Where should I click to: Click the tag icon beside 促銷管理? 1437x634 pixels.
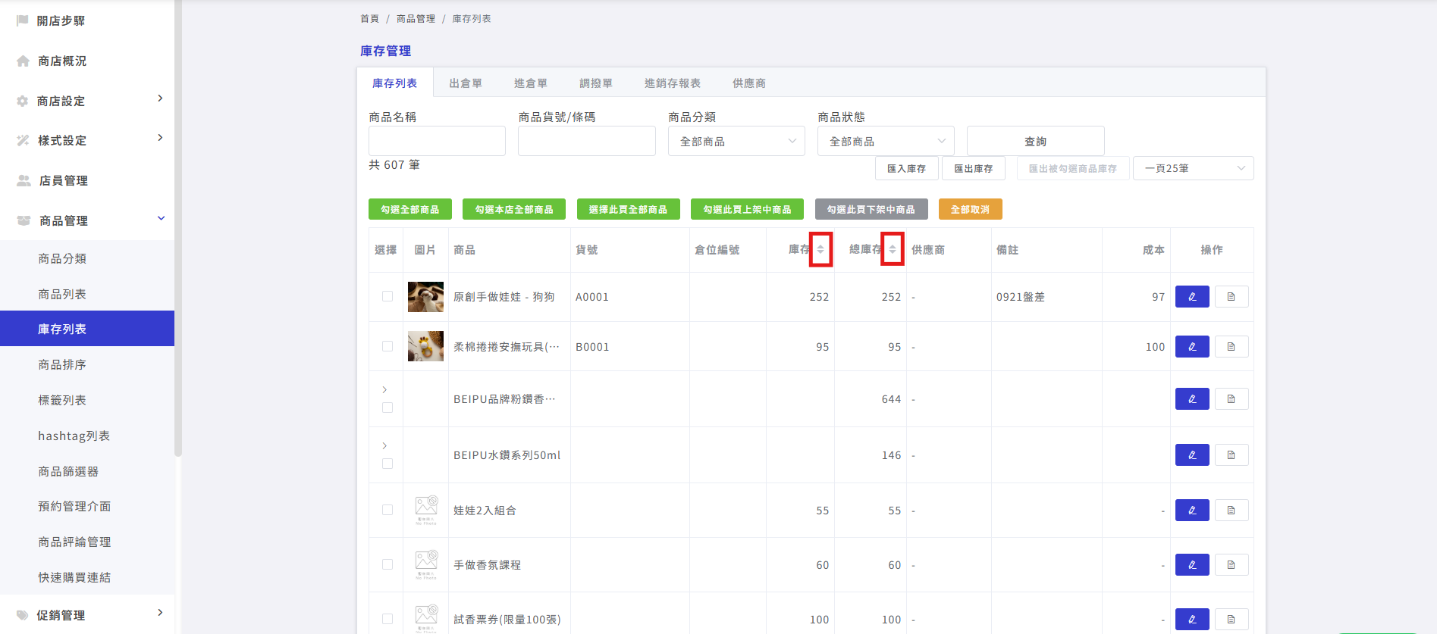click(x=23, y=615)
